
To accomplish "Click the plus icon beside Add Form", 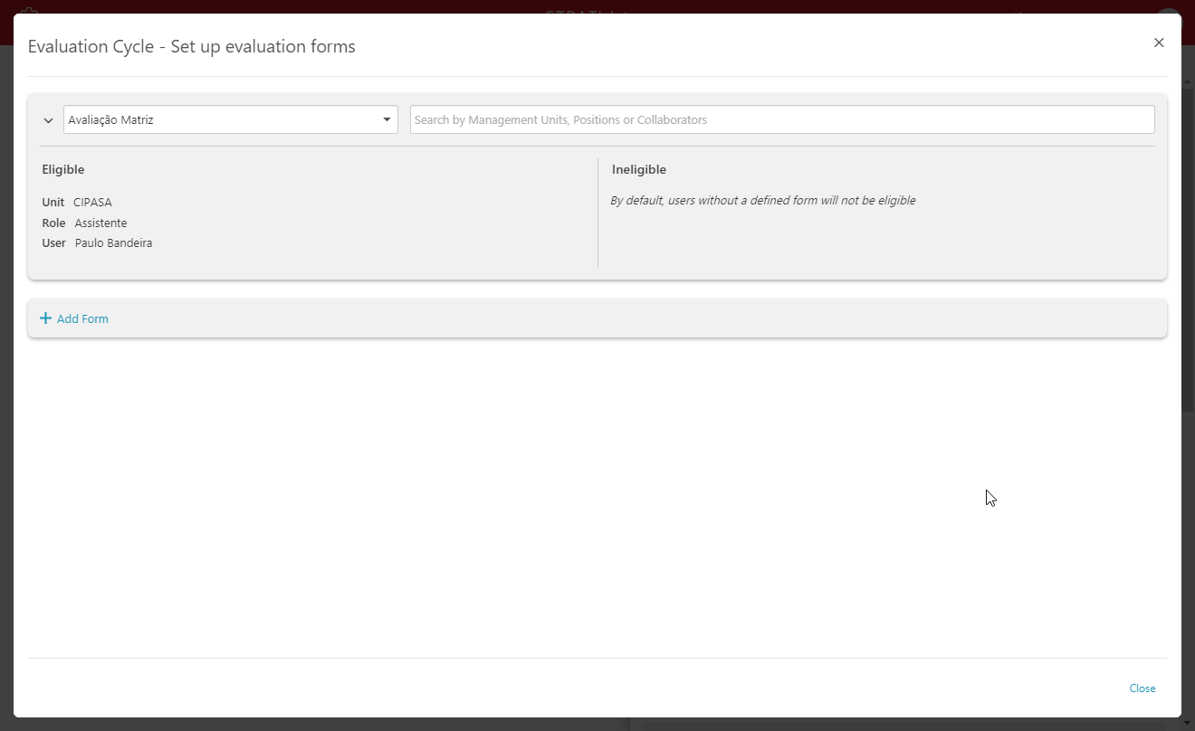I will 46,318.
